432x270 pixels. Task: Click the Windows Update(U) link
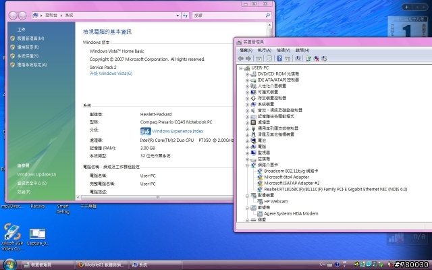click(36, 174)
